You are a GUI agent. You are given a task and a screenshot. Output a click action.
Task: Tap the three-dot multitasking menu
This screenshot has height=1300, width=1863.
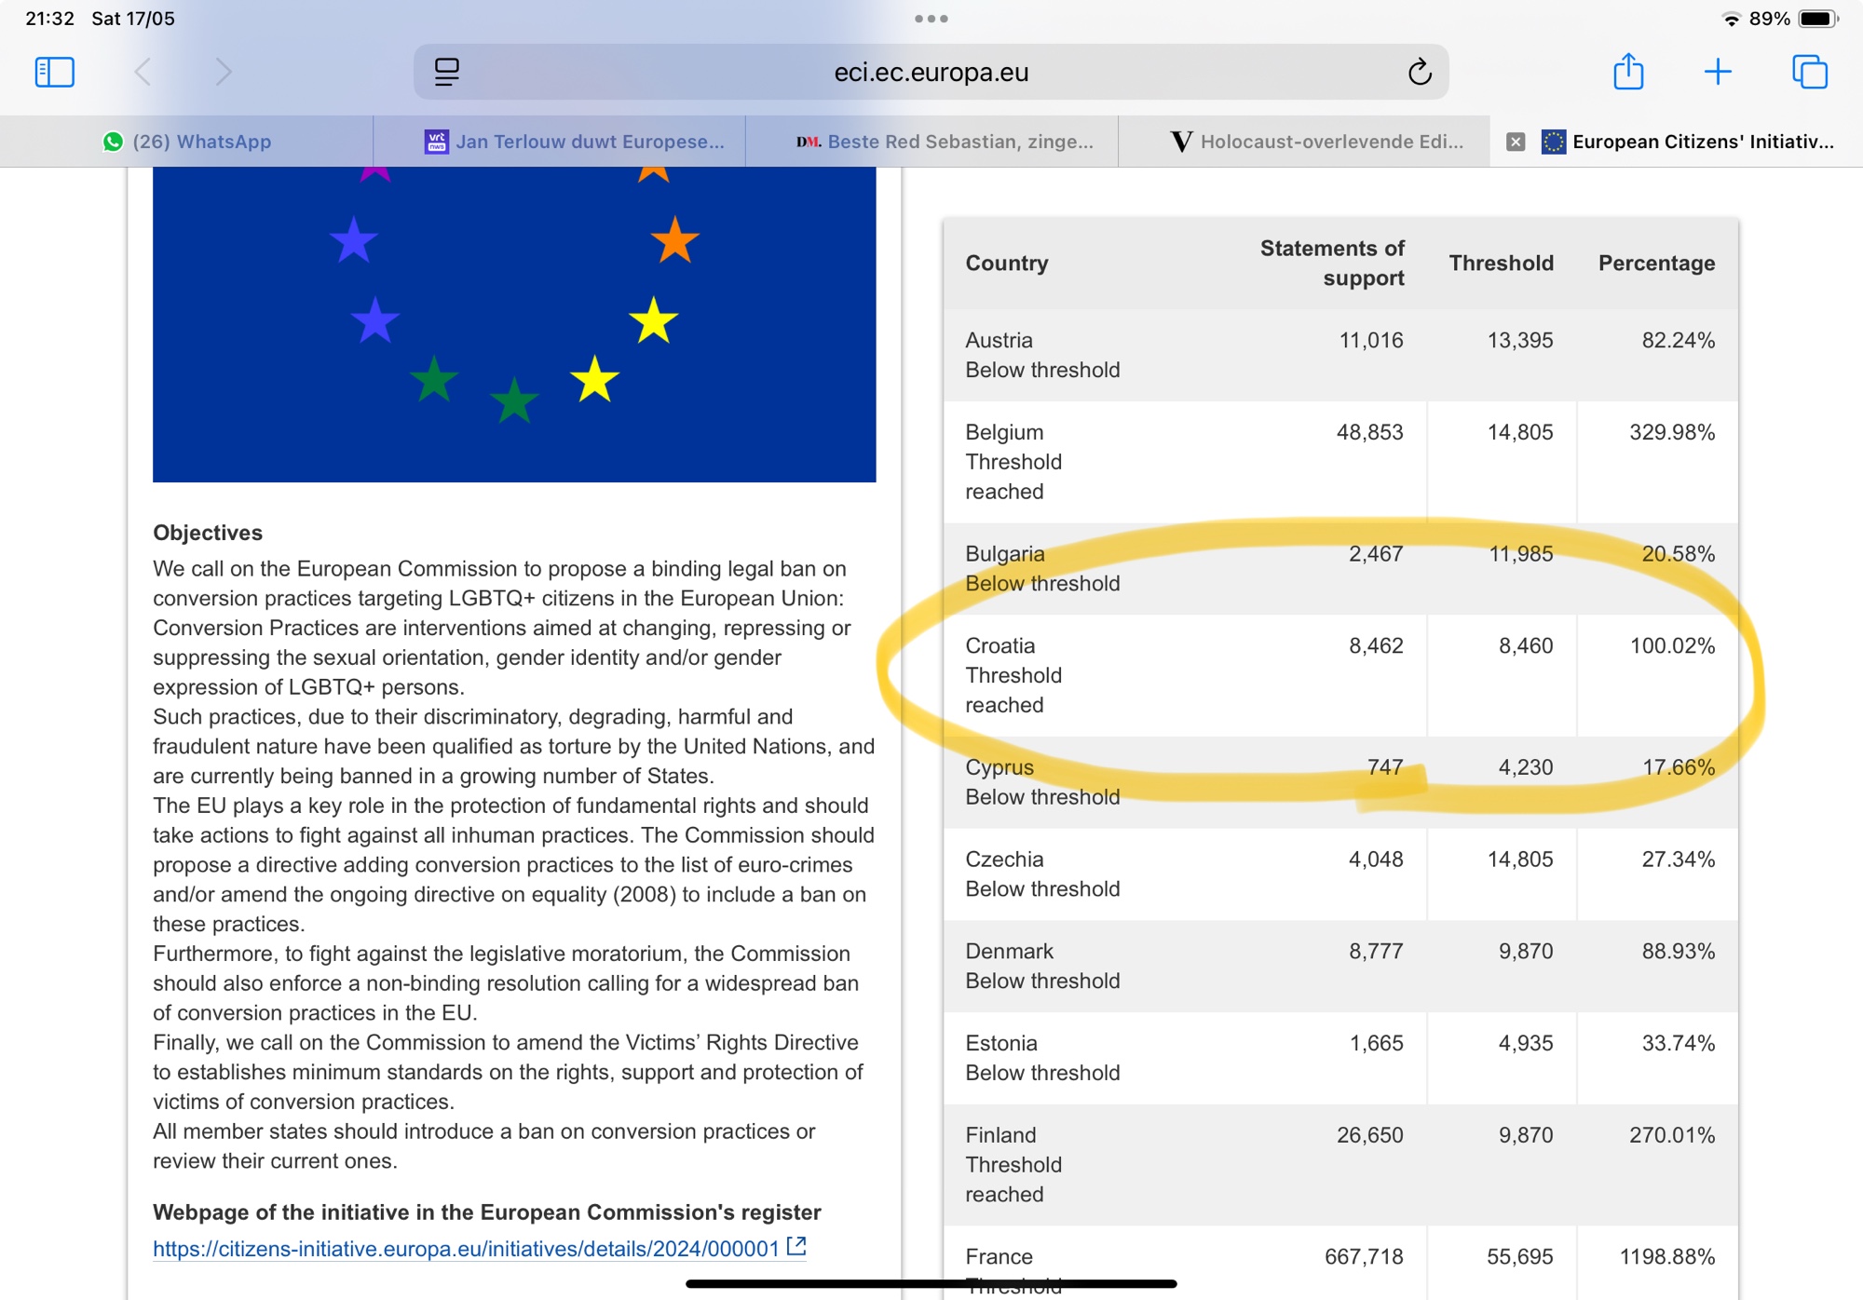click(931, 19)
